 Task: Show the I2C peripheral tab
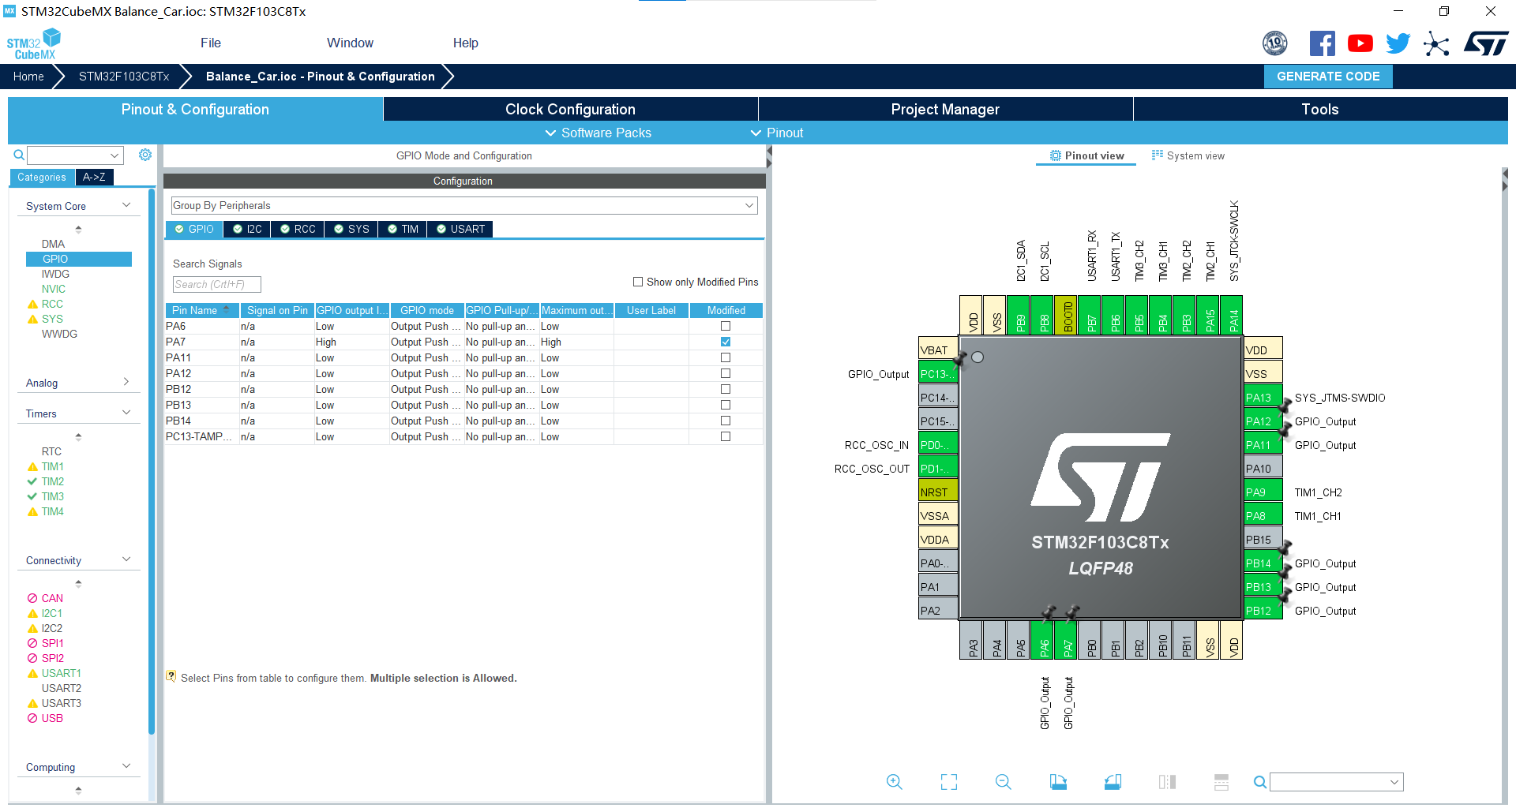[247, 229]
